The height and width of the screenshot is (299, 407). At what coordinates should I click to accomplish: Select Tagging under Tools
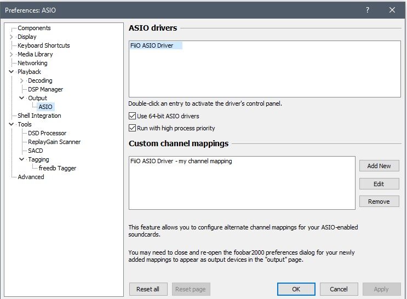pos(38,159)
